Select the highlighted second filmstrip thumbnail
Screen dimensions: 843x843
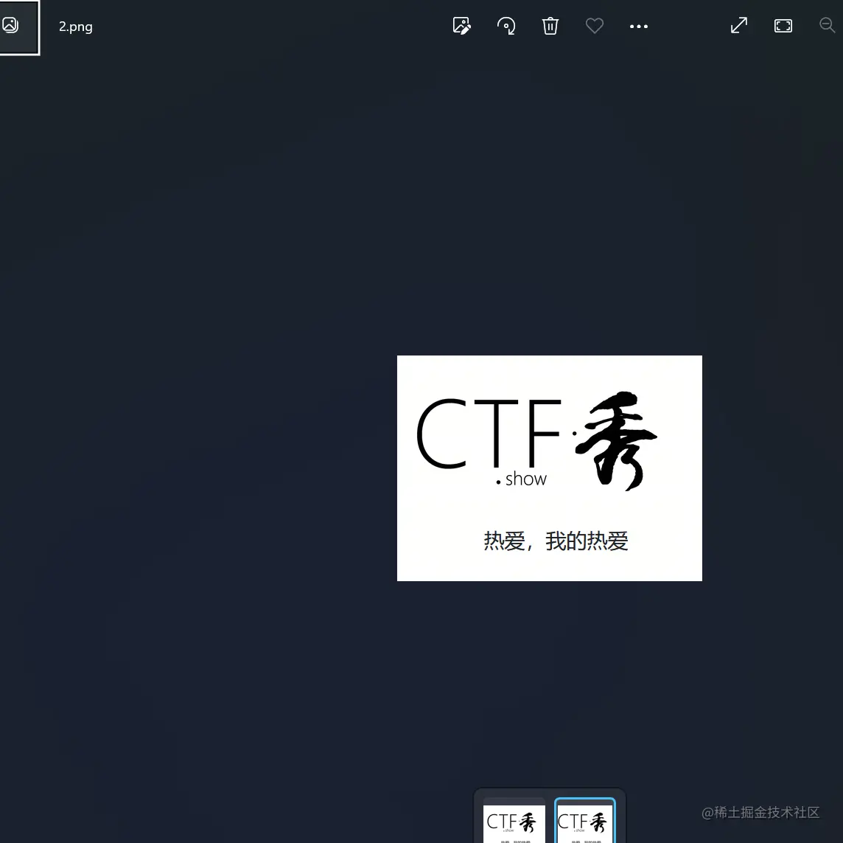[x=585, y=822]
